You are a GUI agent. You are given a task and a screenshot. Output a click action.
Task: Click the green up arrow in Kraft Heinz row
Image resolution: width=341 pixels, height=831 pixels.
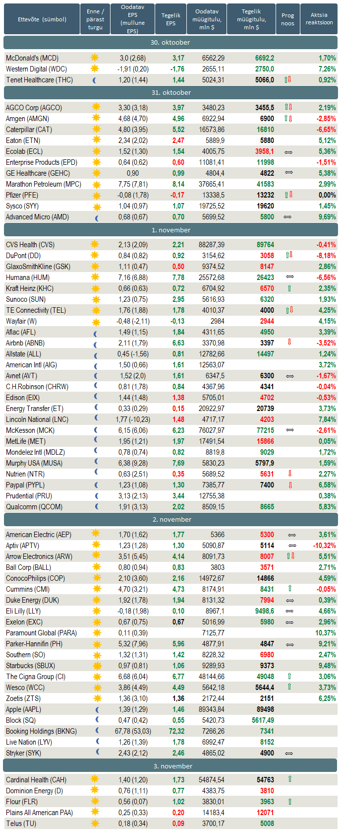coord(289,288)
